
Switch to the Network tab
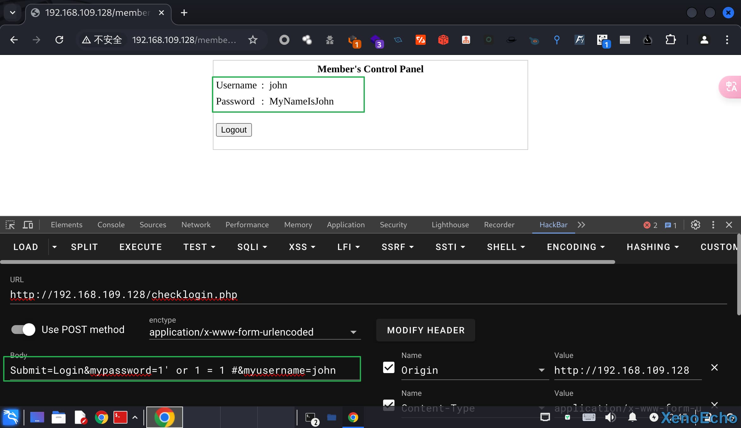[195, 225]
